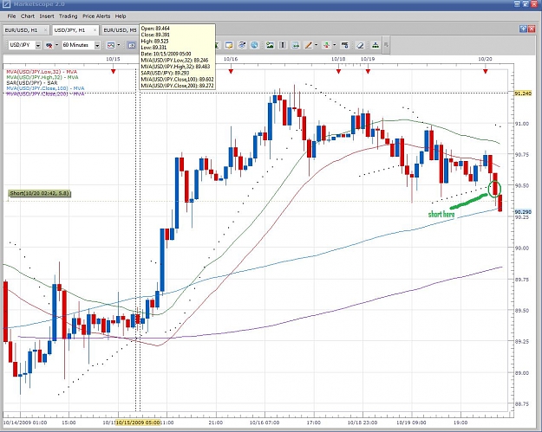
Task: Open the Price Alerts menu
Action: coord(96,16)
